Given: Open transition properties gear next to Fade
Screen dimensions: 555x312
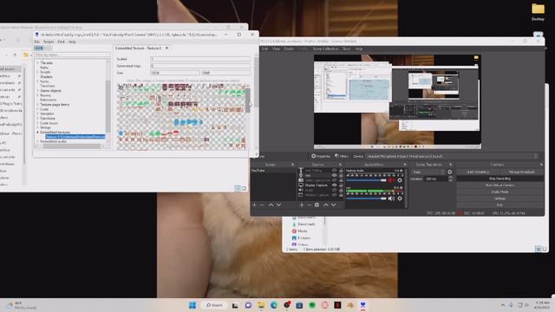Looking at the screenshot, I should pos(449,172).
